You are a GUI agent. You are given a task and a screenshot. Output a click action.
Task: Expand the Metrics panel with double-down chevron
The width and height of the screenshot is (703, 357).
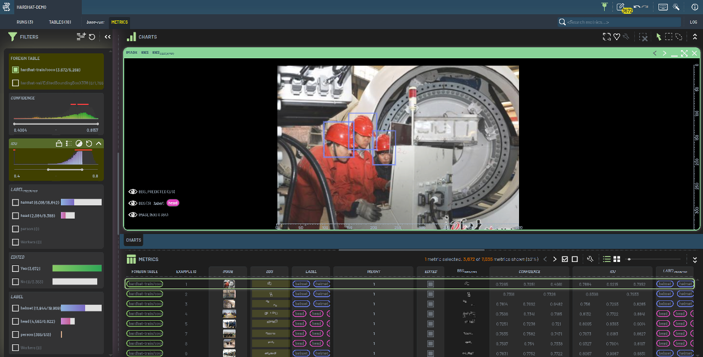point(694,259)
